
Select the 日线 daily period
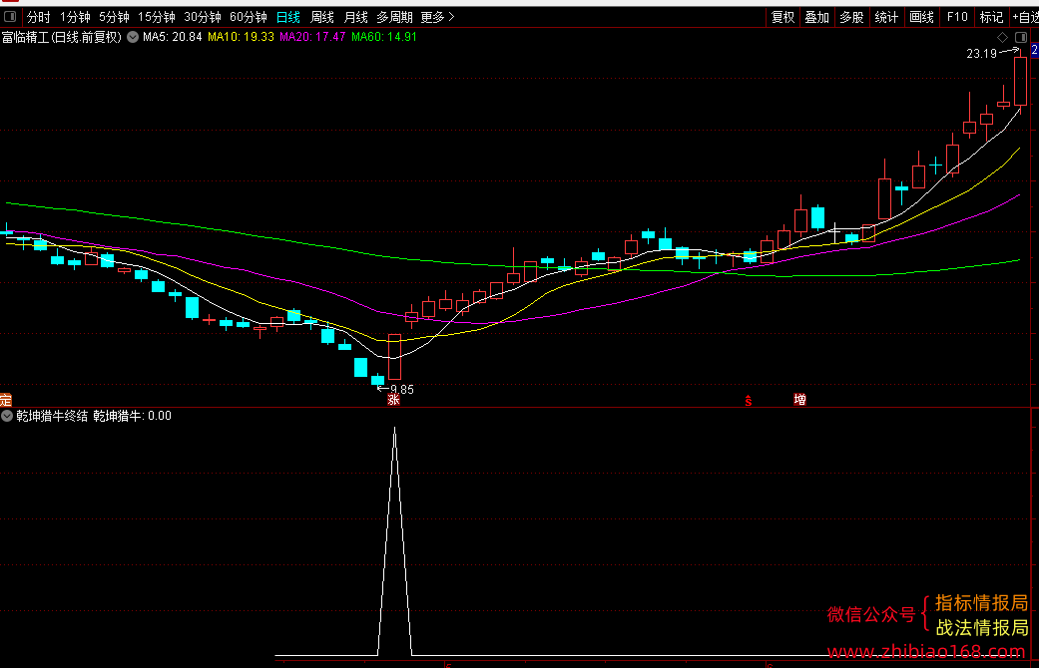pos(288,17)
